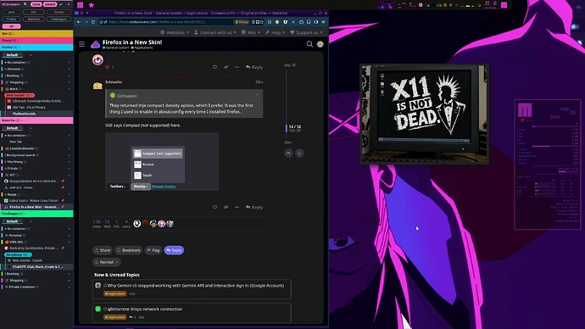Collapse the cyan Firefox browser group
Image resolution: width=585 pixels, height=329 pixels.
[36, 47]
